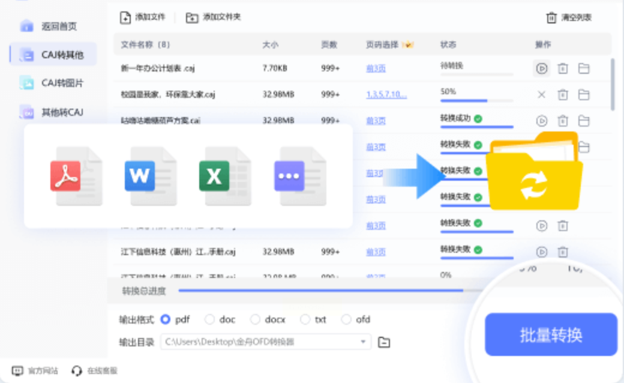Open 在线客服 support at bottom
Image resolution: width=624 pixels, height=383 pixels.
[95, 370]
